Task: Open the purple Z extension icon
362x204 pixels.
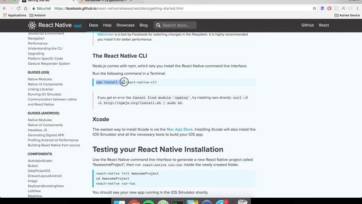Action: coord(322,8)
